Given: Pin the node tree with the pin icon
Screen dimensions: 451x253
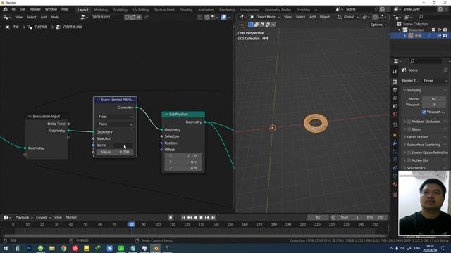Looking at the screenshot, I should pos(146,17).
